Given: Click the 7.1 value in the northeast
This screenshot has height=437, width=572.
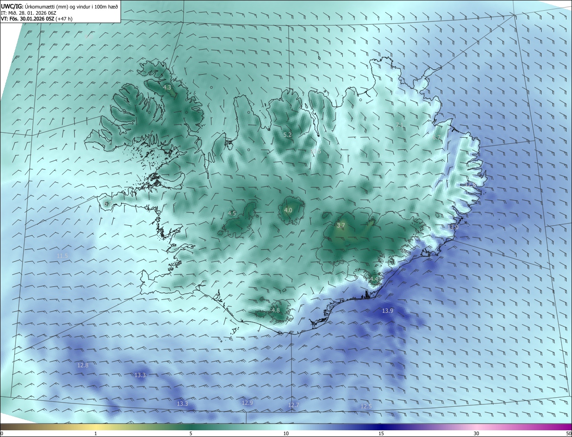Looking at the screenshot, I should point(400,125).
